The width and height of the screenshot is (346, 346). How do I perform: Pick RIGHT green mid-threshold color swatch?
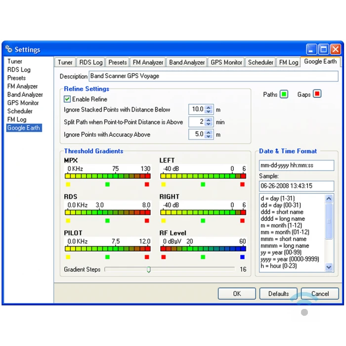(203, 220)
